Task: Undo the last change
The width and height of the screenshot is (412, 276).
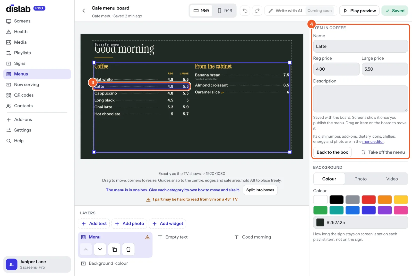Action: pyautogui.click(x=245, y=11)
